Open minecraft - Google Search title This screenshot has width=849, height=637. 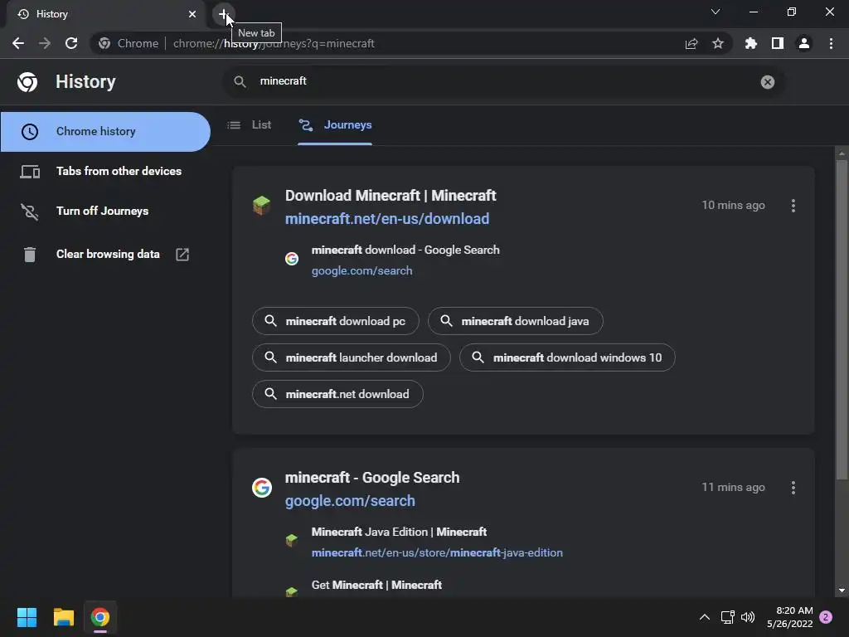(x=372, y=478)
